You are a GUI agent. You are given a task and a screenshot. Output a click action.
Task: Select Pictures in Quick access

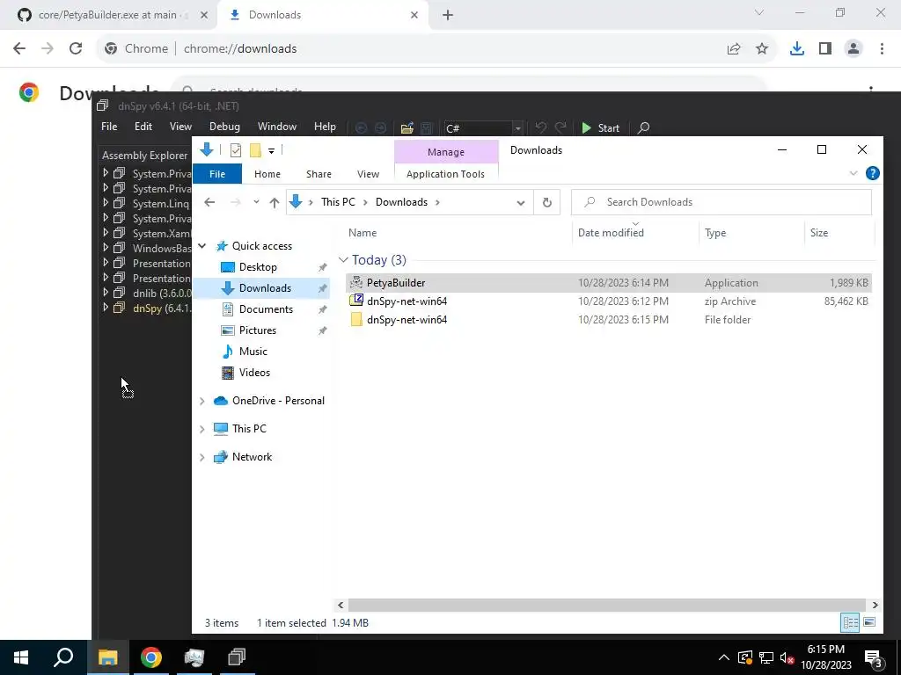tap(258, 330)
